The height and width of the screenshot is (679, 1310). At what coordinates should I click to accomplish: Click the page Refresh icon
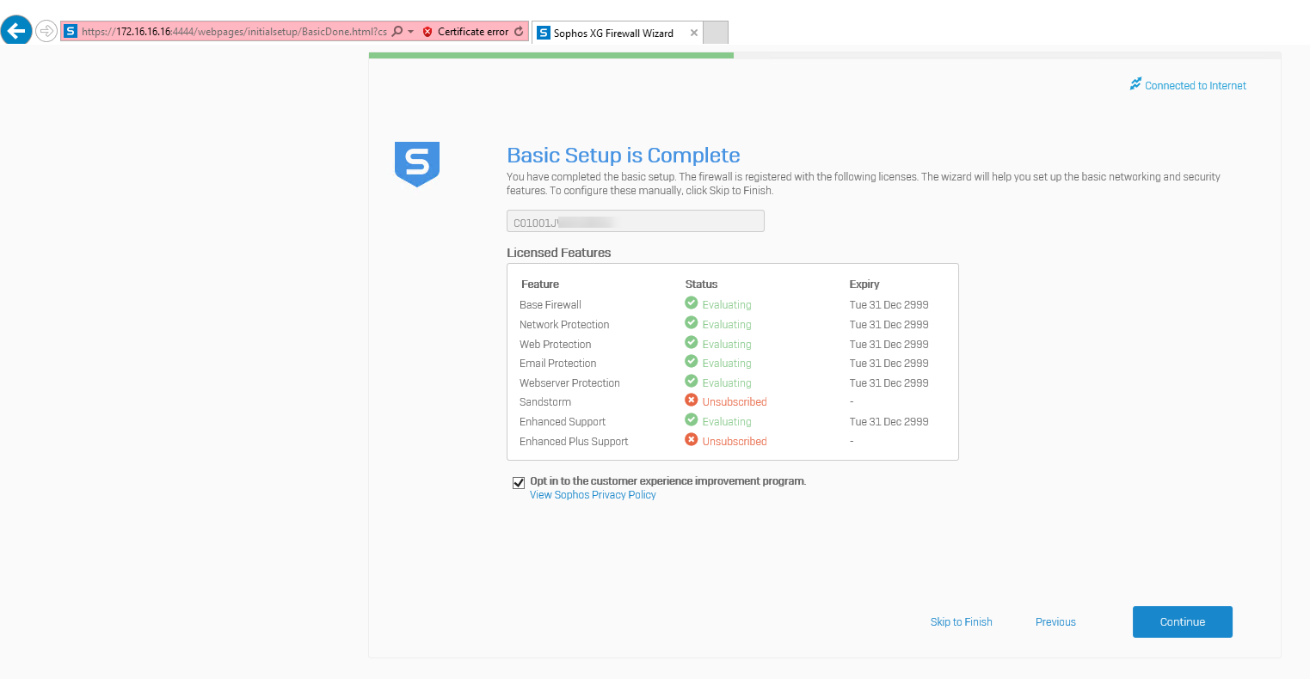coord(519,32)
